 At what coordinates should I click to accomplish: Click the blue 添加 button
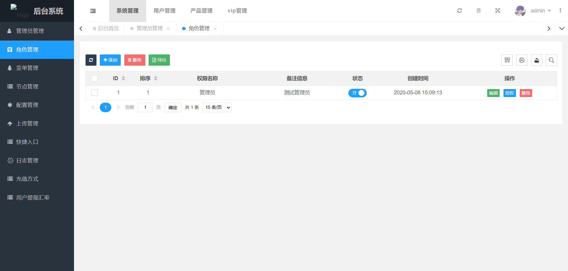pos(110,60)
